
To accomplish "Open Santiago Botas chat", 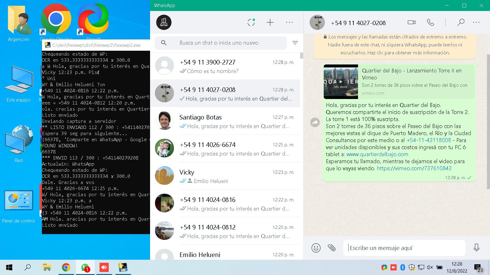I will click(225, 121).
